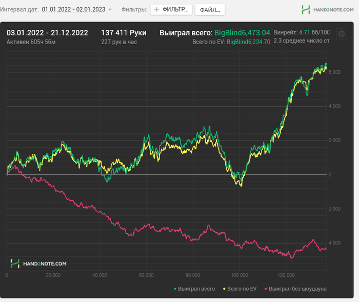
Task: Click the Hand2Note logo at top right
Action: (328, 10)
